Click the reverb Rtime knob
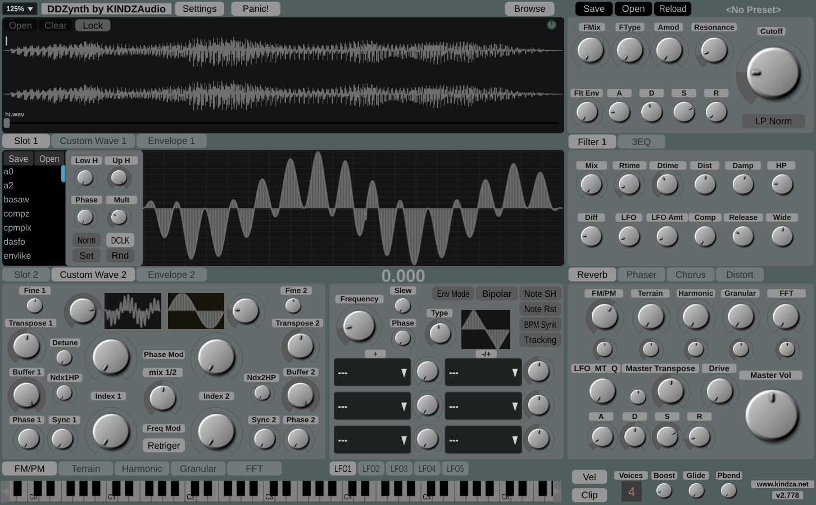Image resolution: width=816 pixels, height=505 pixels. point(629,184)
